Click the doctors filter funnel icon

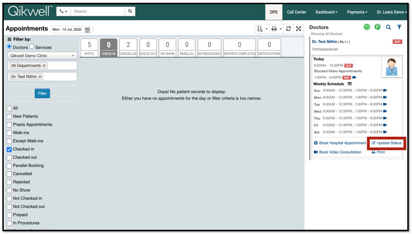pos(399,27)
